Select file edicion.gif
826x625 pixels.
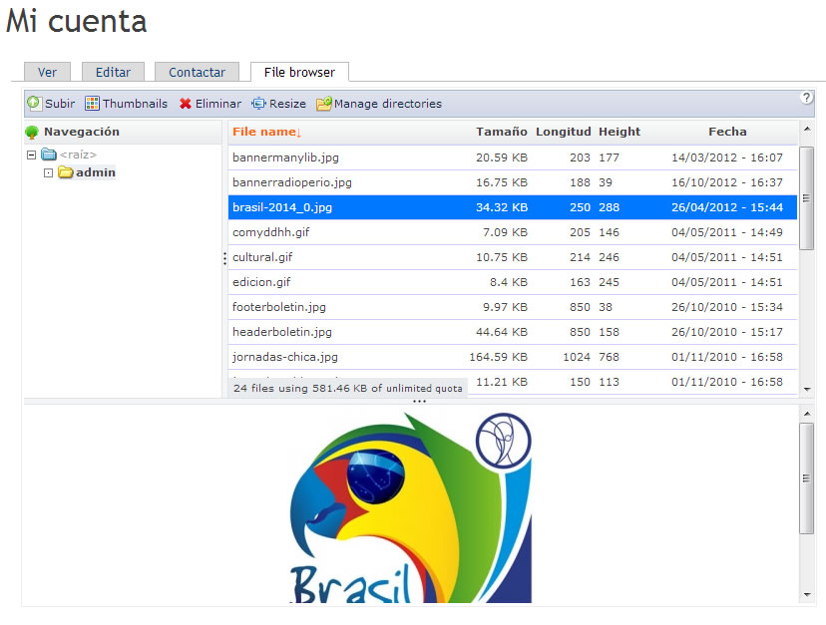(513, 282)
